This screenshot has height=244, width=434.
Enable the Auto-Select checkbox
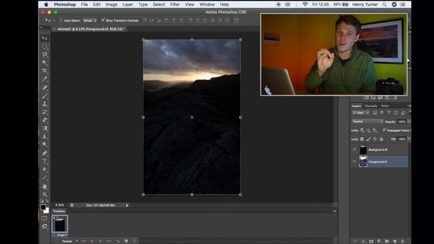pyautogui.click(x=61, y=20)
